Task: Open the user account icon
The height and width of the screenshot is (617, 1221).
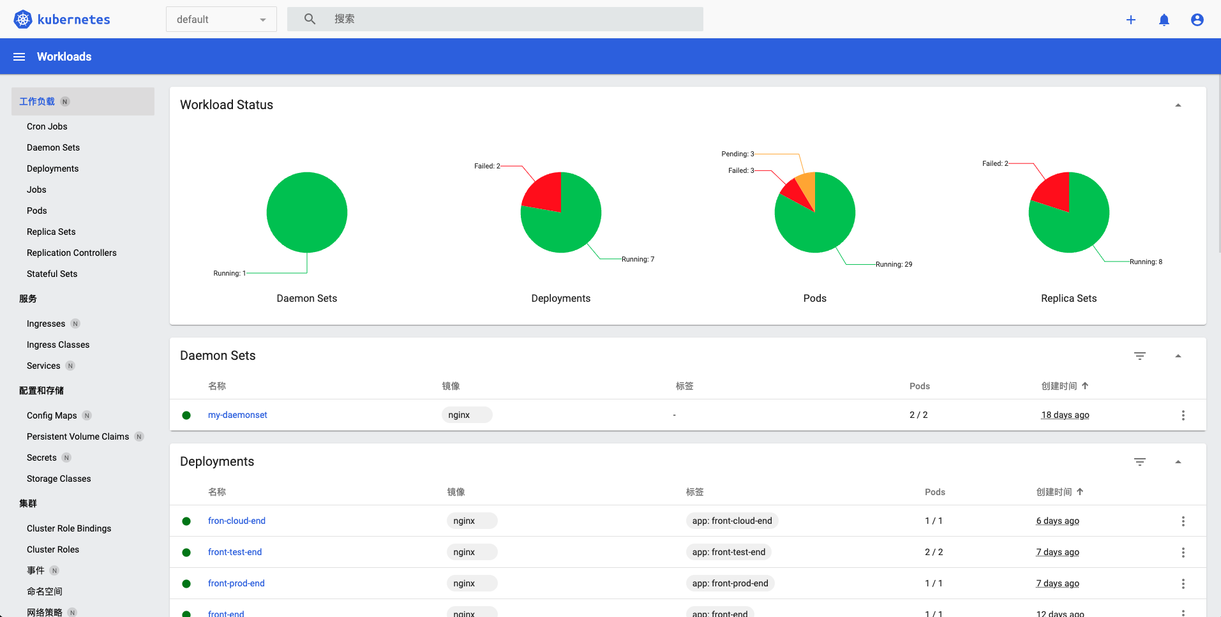Action: [x=1197, y=20]
